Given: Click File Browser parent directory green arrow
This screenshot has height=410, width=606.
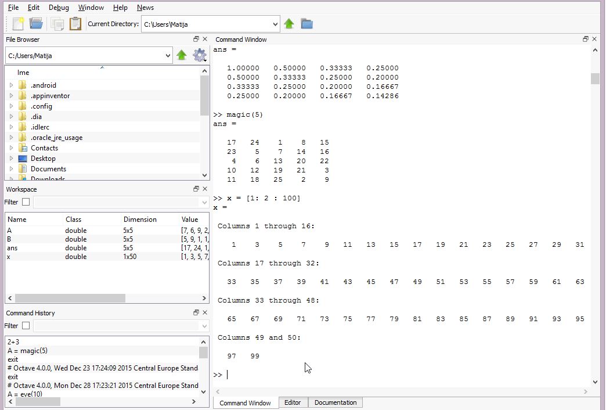Looking at the screenshot, I should 182,56.
